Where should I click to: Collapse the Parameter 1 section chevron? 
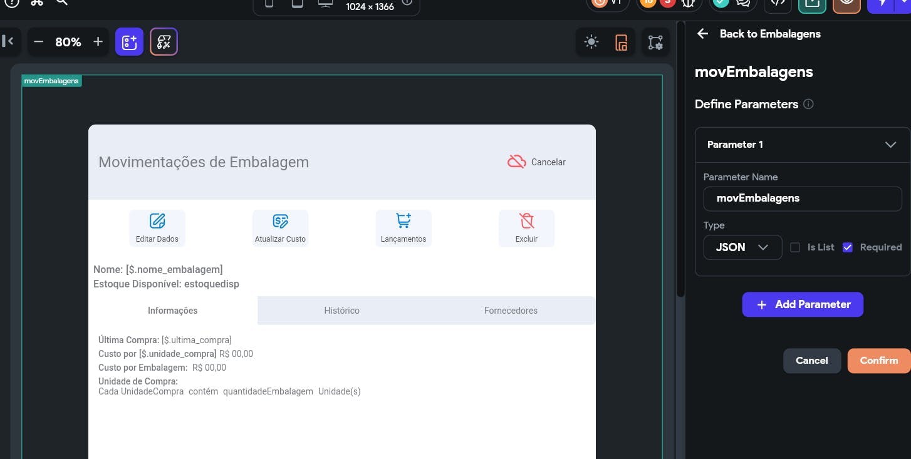tap(890, 145)
